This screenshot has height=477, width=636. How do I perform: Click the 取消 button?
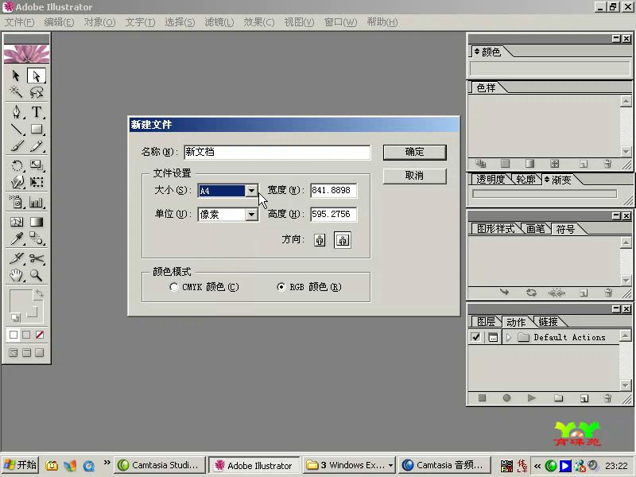point(414,176)
